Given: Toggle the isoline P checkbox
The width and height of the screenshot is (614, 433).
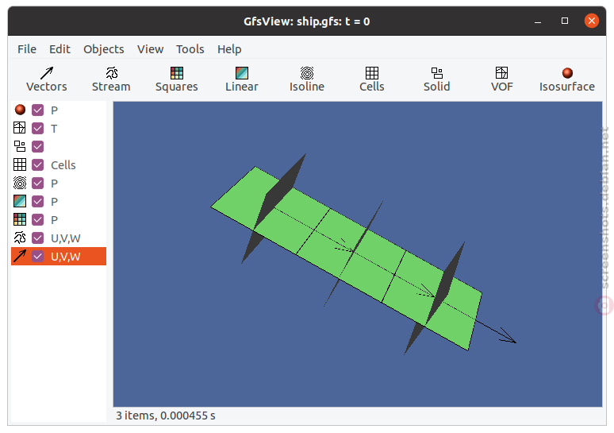Looking at the screenshot, I should (x=37, y=184).
